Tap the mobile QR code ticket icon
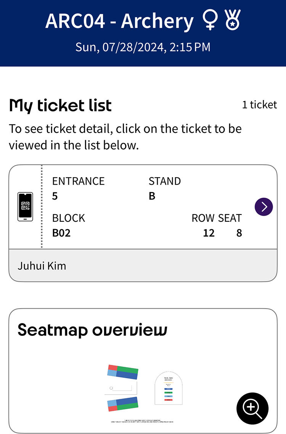The height and width of the screenshot is (434, 286). 26,207
